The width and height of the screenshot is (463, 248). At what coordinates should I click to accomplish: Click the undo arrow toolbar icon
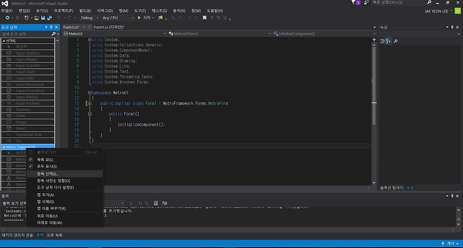[x=59, y=18]
